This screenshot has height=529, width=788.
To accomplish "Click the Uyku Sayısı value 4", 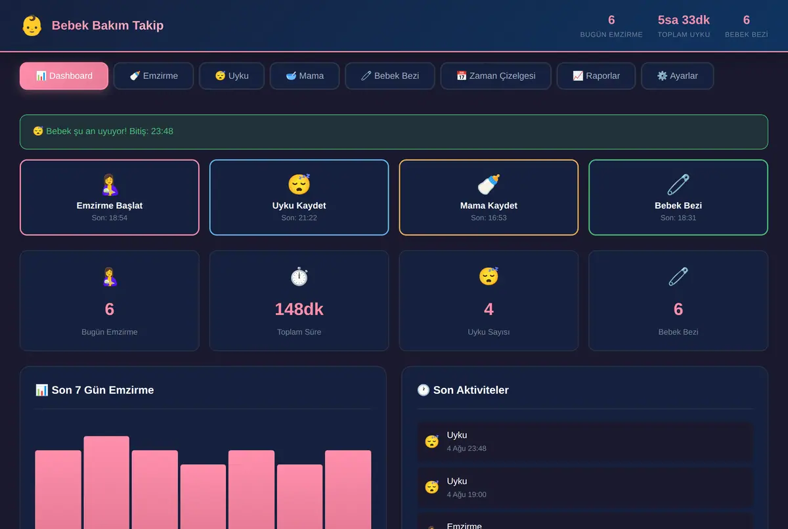I will tap(489, 309).
